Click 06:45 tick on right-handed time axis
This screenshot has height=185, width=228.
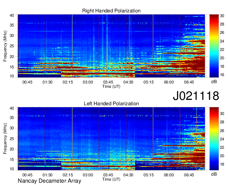pos(189,82)
